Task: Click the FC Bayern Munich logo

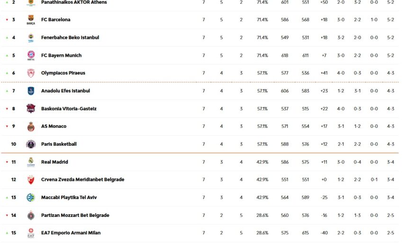Action: [31, 55]
